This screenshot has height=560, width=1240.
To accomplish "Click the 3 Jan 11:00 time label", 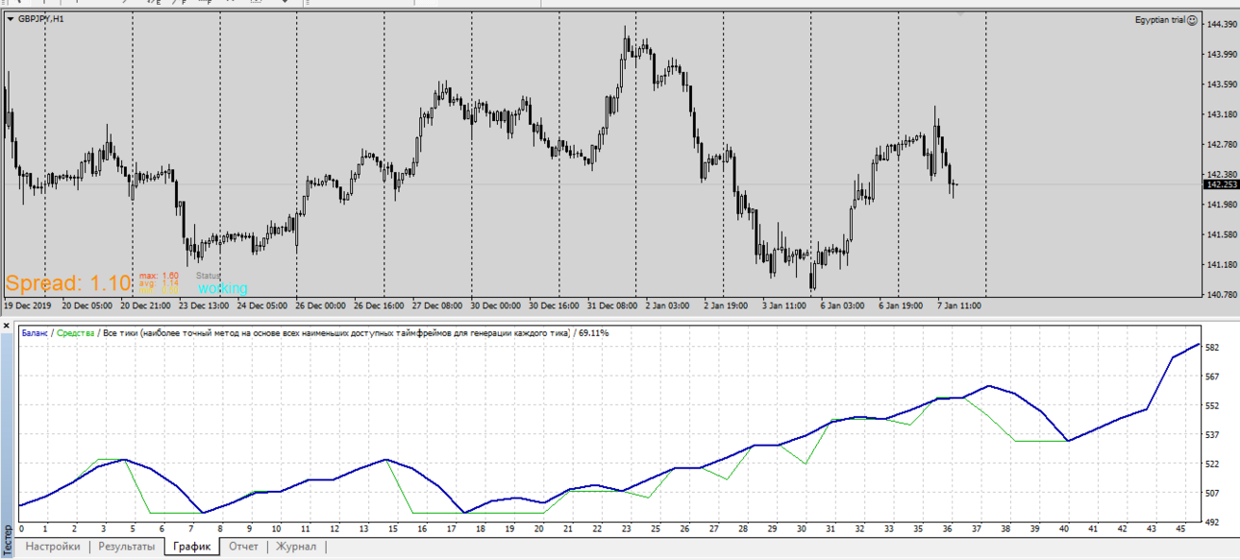I will [785, 305].
